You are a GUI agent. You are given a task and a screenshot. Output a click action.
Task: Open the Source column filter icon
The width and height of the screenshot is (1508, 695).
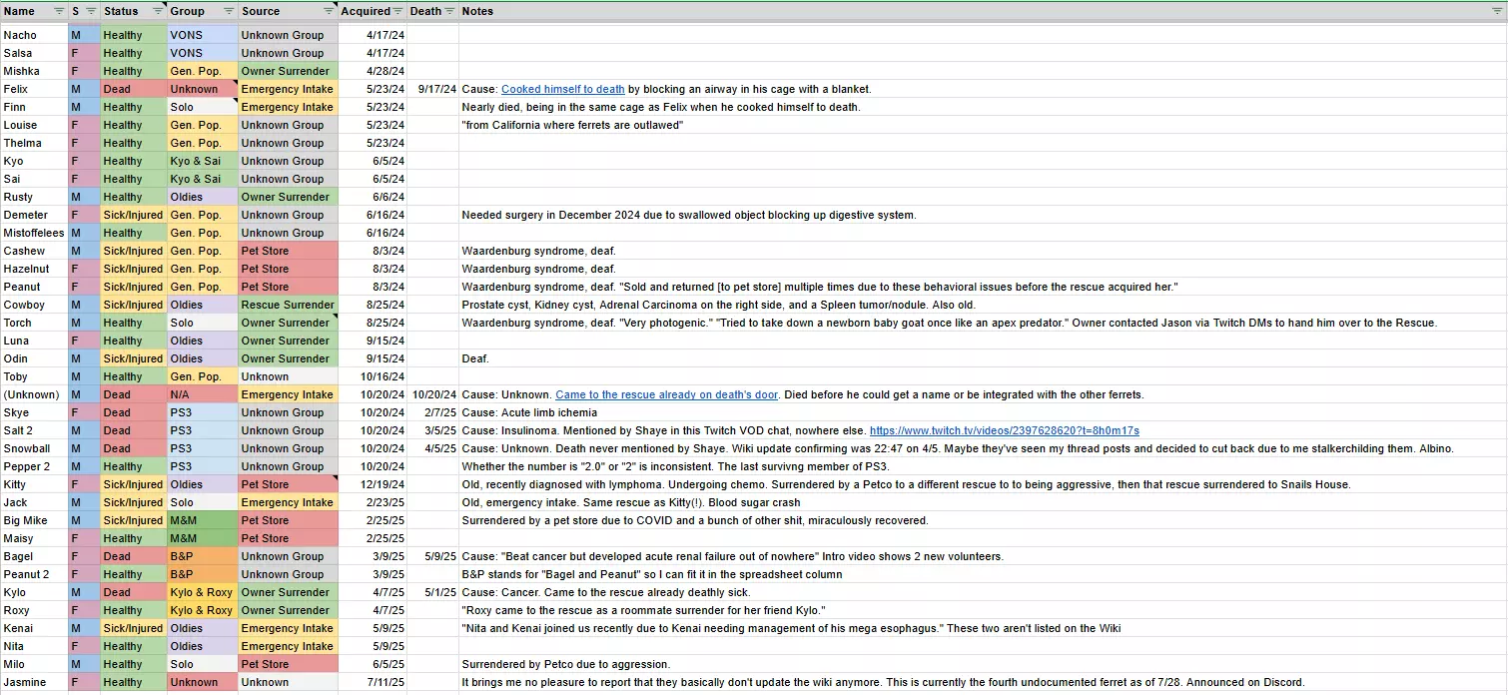329,11
